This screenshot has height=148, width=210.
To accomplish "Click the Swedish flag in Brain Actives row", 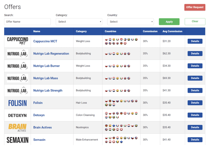I will click(x=136, y=126).
